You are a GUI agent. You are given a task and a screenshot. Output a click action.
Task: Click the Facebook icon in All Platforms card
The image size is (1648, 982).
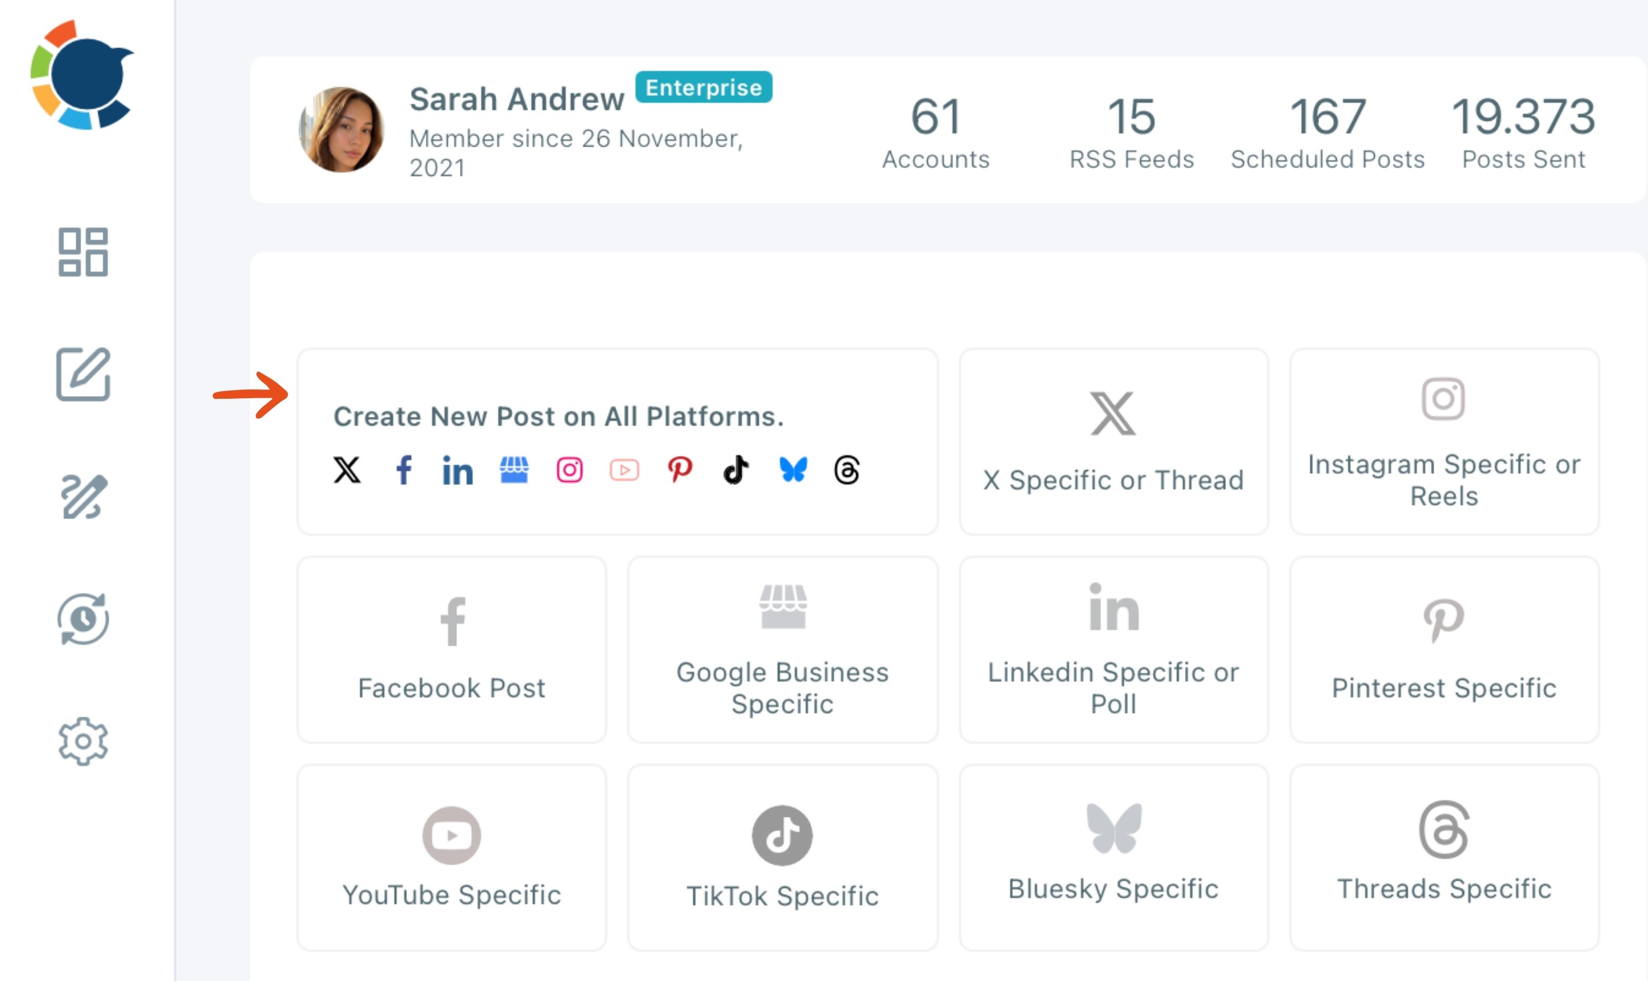point(404,470)
